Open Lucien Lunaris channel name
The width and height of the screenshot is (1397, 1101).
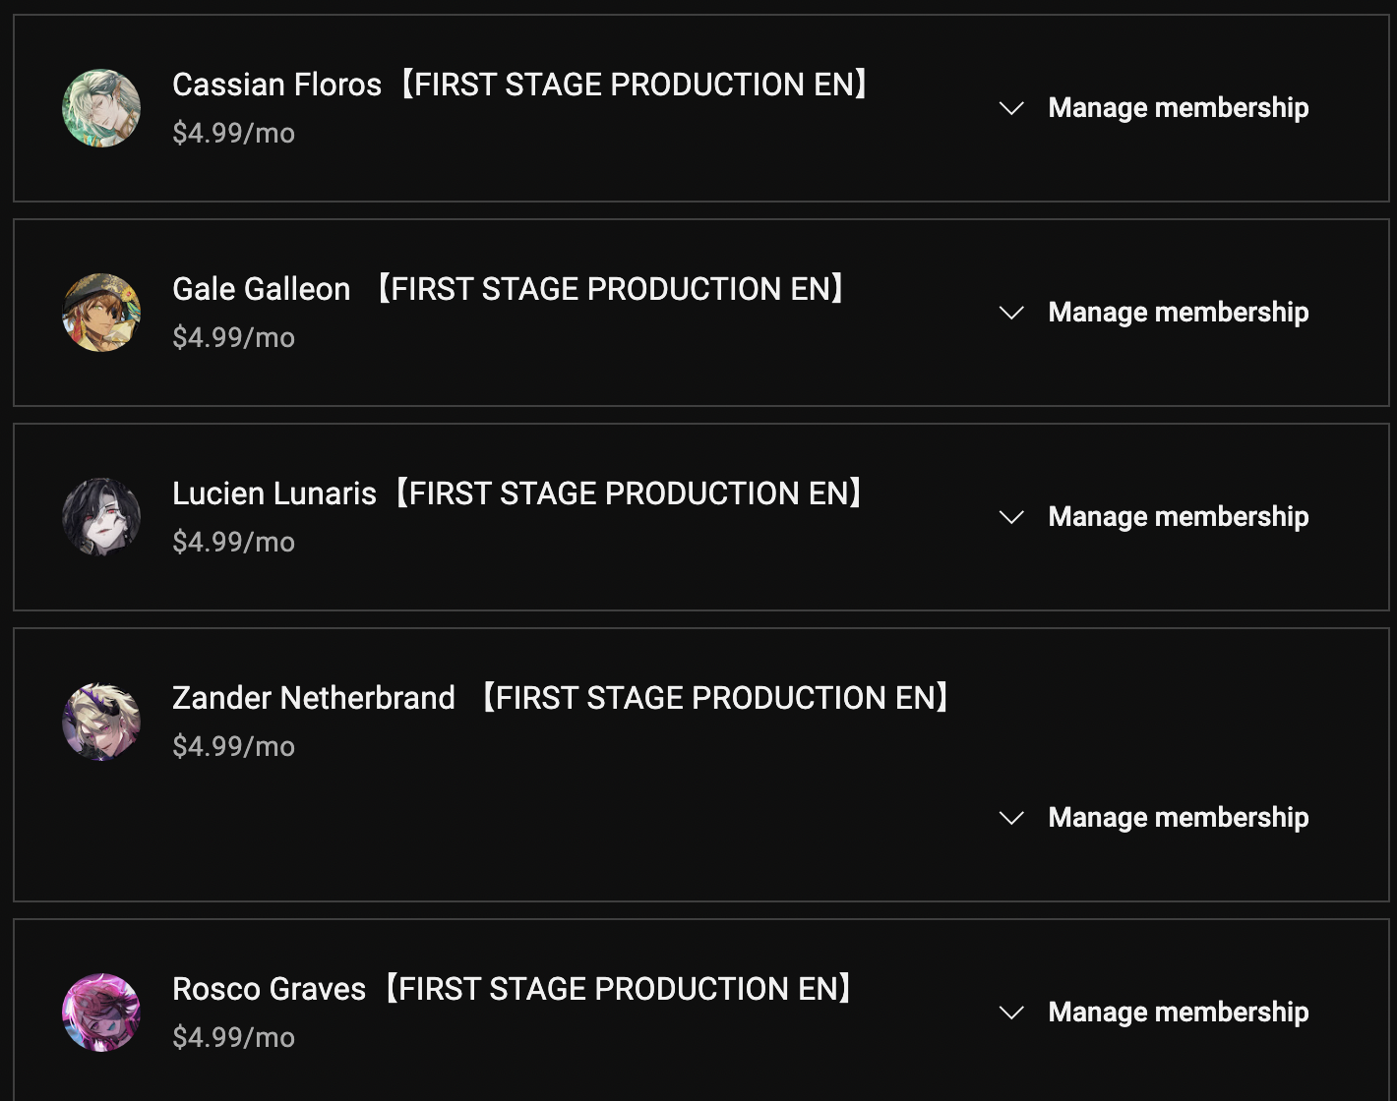(x=519, y=493)
